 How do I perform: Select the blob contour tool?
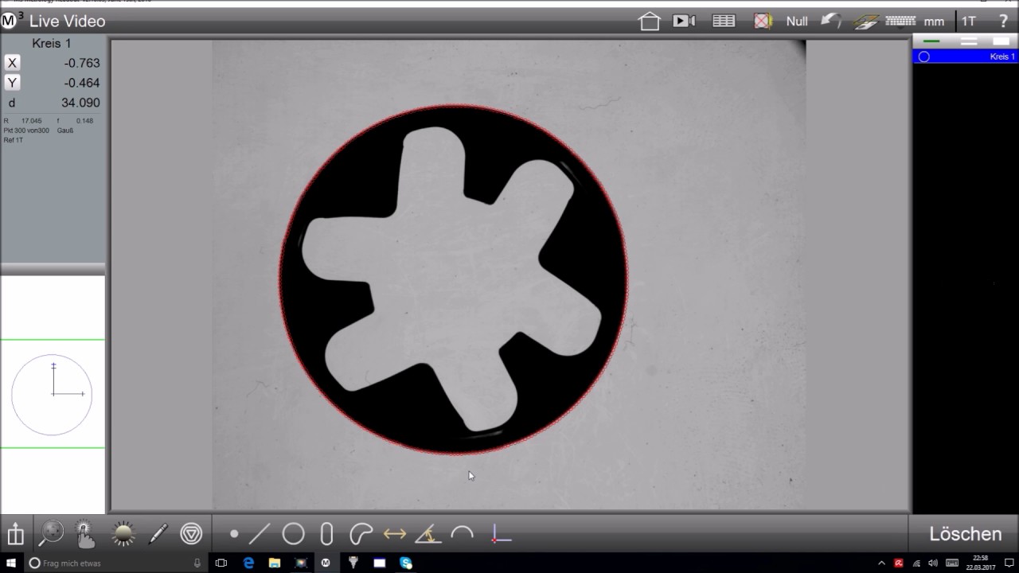[361, 533]
